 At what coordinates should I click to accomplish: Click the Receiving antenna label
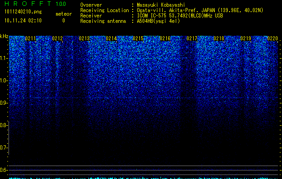pos(103,21)
